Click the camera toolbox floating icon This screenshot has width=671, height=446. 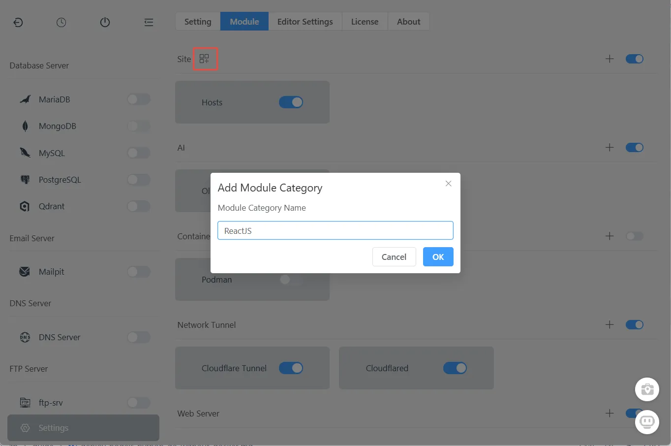point(647,389)
